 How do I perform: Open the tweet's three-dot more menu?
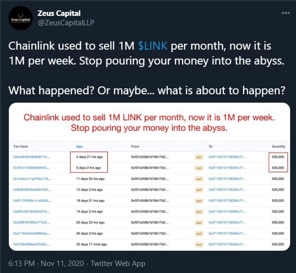tap(286, 13)
